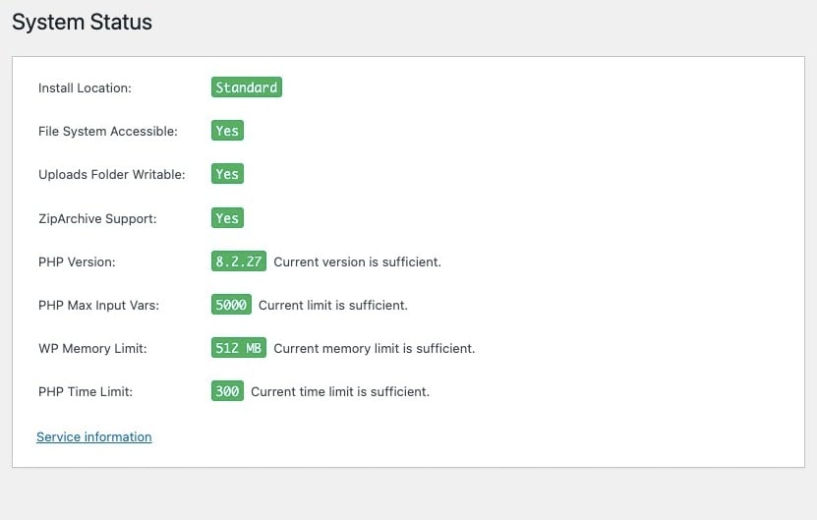
Task: Select the Install Location label
Action: [x=85, y=87]
